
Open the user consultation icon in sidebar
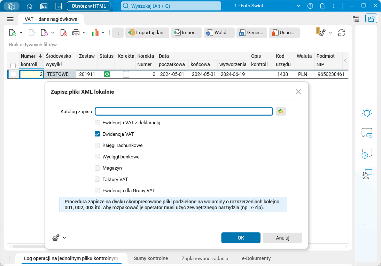367,174
